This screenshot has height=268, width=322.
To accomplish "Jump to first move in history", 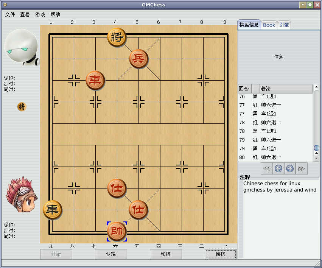I will coord(267,168).
